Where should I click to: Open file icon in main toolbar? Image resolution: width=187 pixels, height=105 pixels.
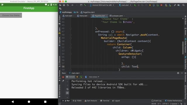[x=60, y=5]
